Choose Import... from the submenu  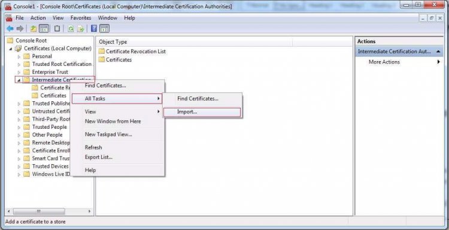pyautogui.click(x=202, y=112)
